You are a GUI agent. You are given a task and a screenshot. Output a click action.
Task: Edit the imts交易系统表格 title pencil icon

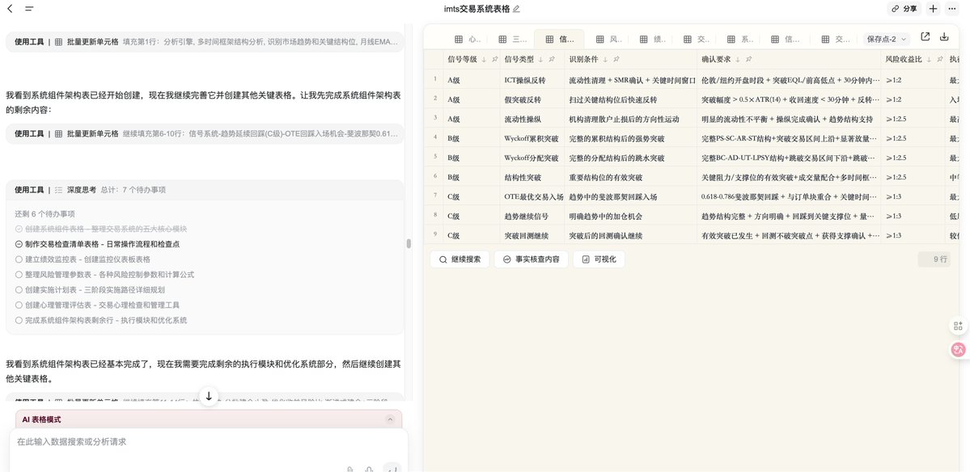516,9
